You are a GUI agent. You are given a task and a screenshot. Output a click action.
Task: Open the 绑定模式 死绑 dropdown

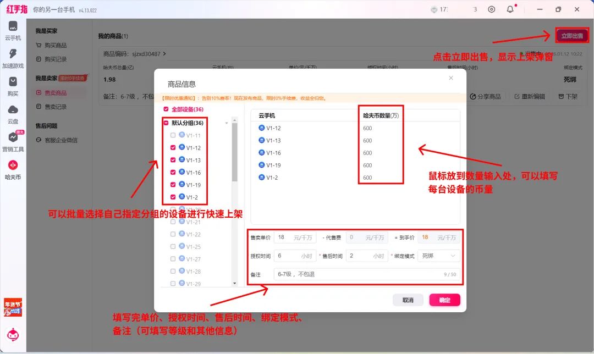439,256
